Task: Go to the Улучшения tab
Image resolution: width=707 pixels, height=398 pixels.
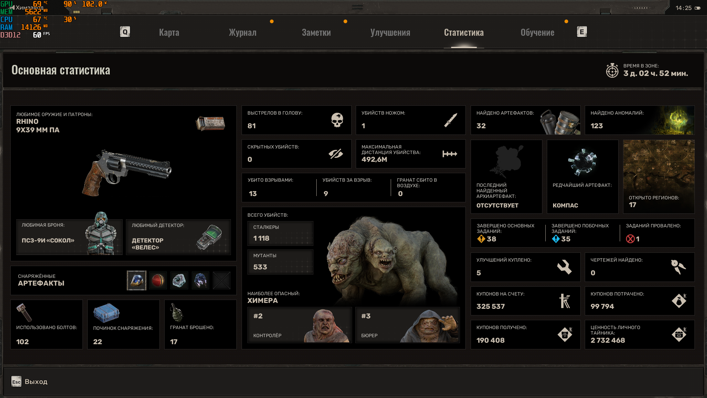Action: click(x=390, y=32)
